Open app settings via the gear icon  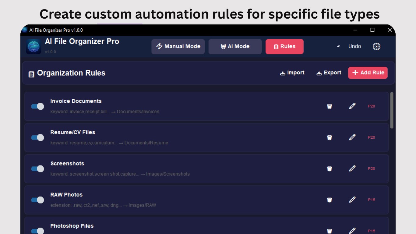point(376,46)
